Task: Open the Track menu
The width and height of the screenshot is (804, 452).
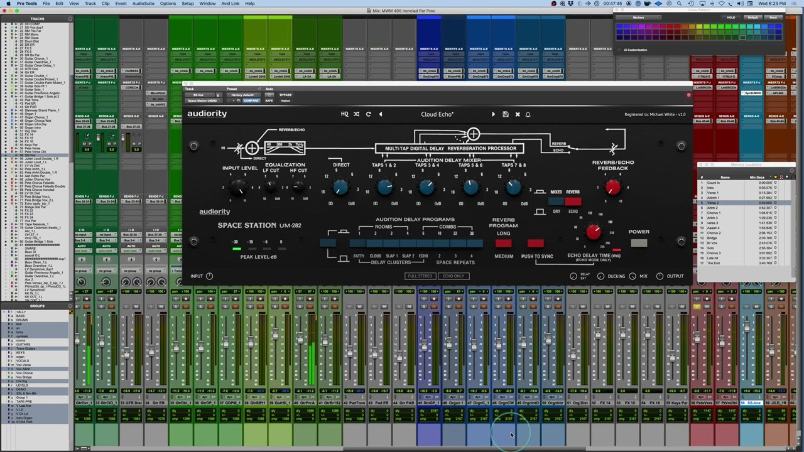Action: 90,3
